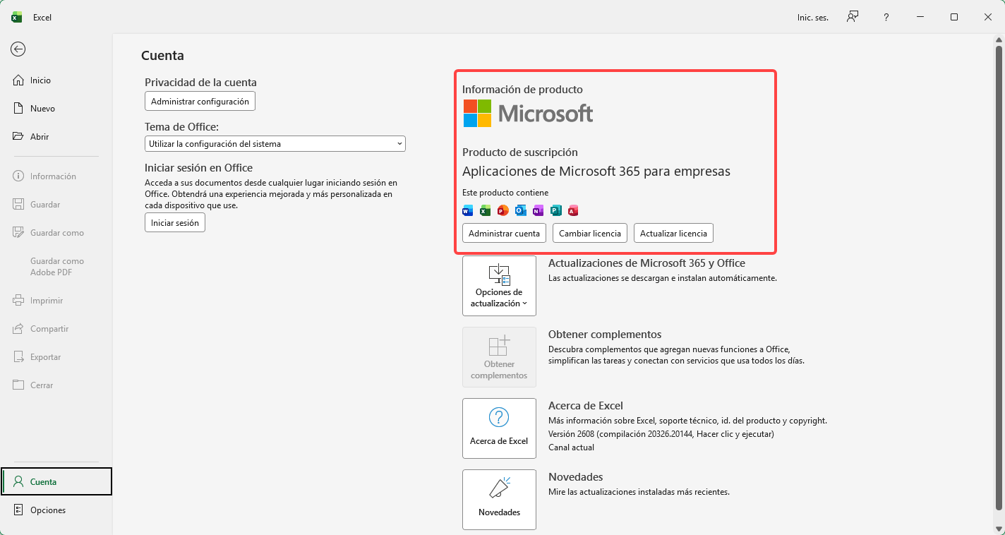Open the Novedades megaphone button

coord(499,500)
